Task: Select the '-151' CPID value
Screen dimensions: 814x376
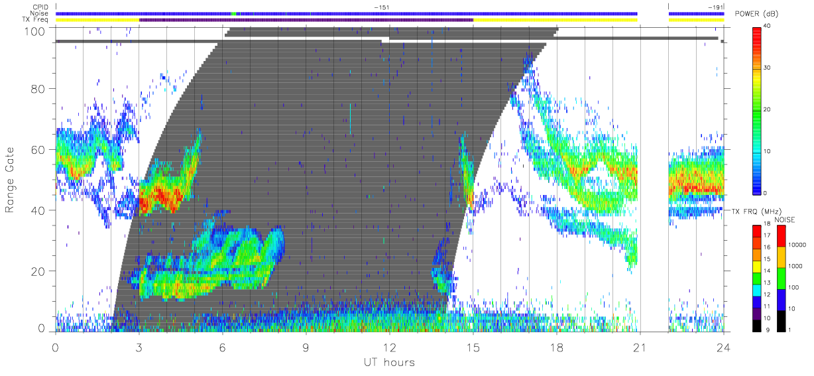Action: tap(381, 7)
